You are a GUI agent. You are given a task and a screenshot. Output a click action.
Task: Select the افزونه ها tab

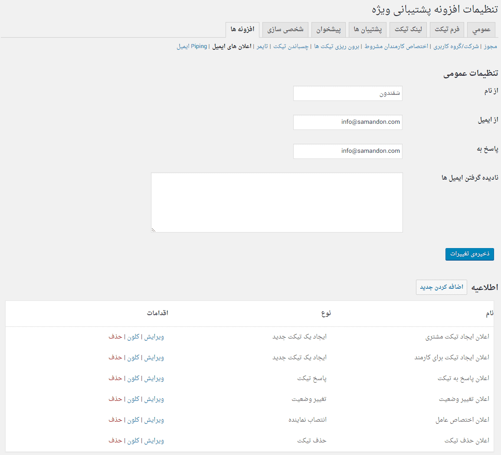coord(242,29)
